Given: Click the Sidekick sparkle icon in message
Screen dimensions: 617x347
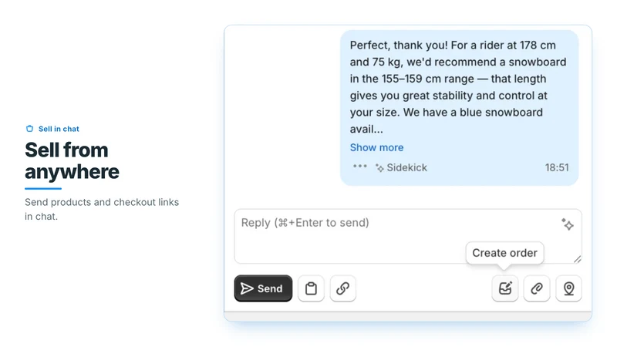Looking at the screenshot, I should (379, 168).
